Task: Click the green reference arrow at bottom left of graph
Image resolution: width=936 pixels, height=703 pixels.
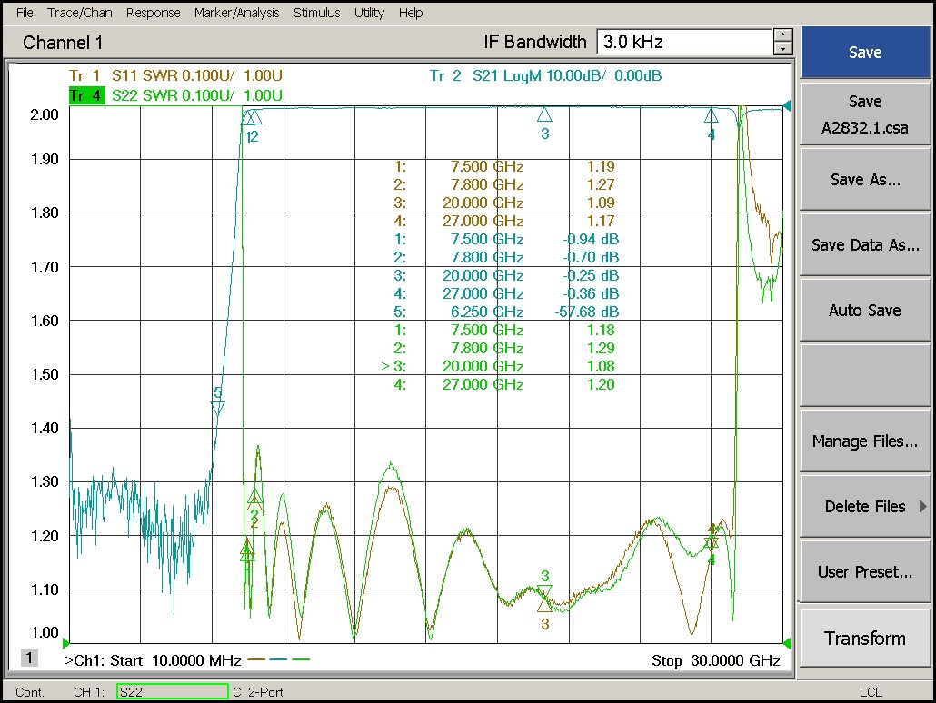Action: point(65,643)
